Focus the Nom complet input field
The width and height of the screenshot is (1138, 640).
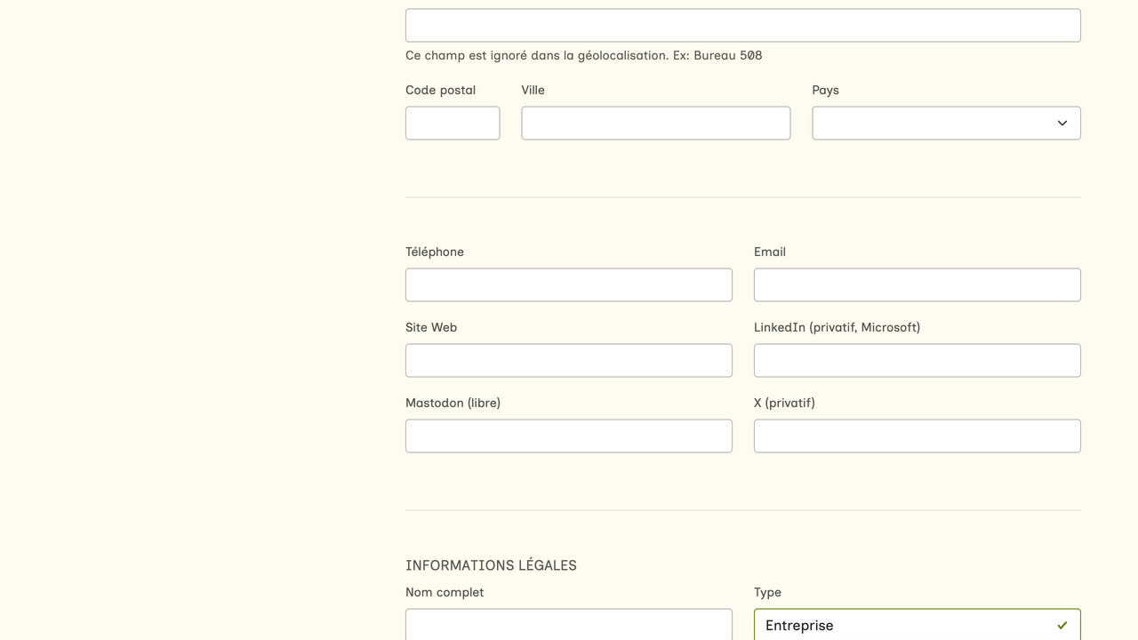pos(568,625)
